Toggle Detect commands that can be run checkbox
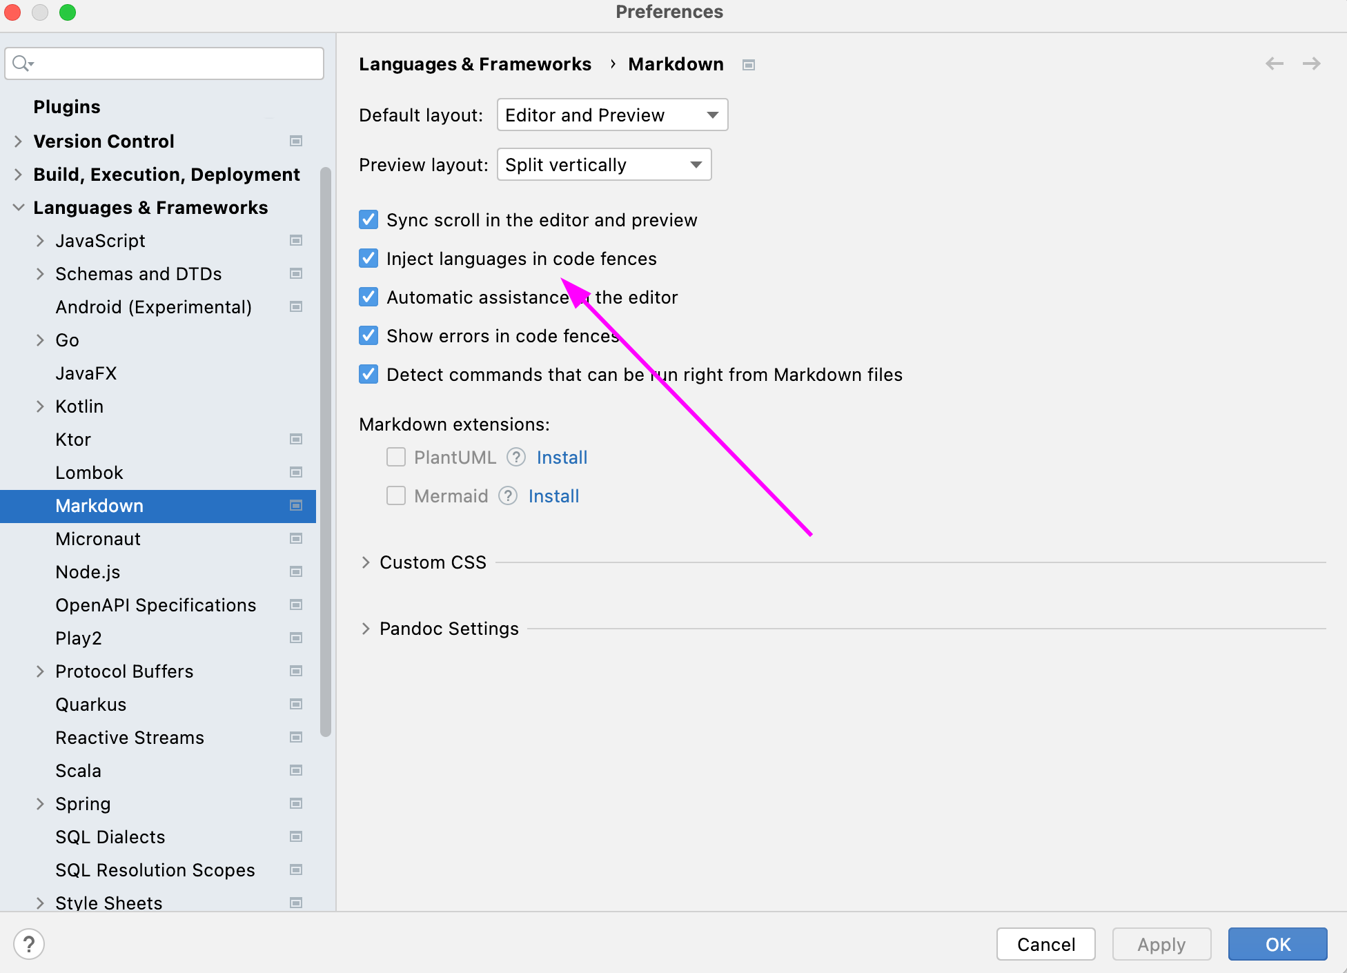Image resolution: width=1347 pixels, height=973 pixels. tap(368, 374)
